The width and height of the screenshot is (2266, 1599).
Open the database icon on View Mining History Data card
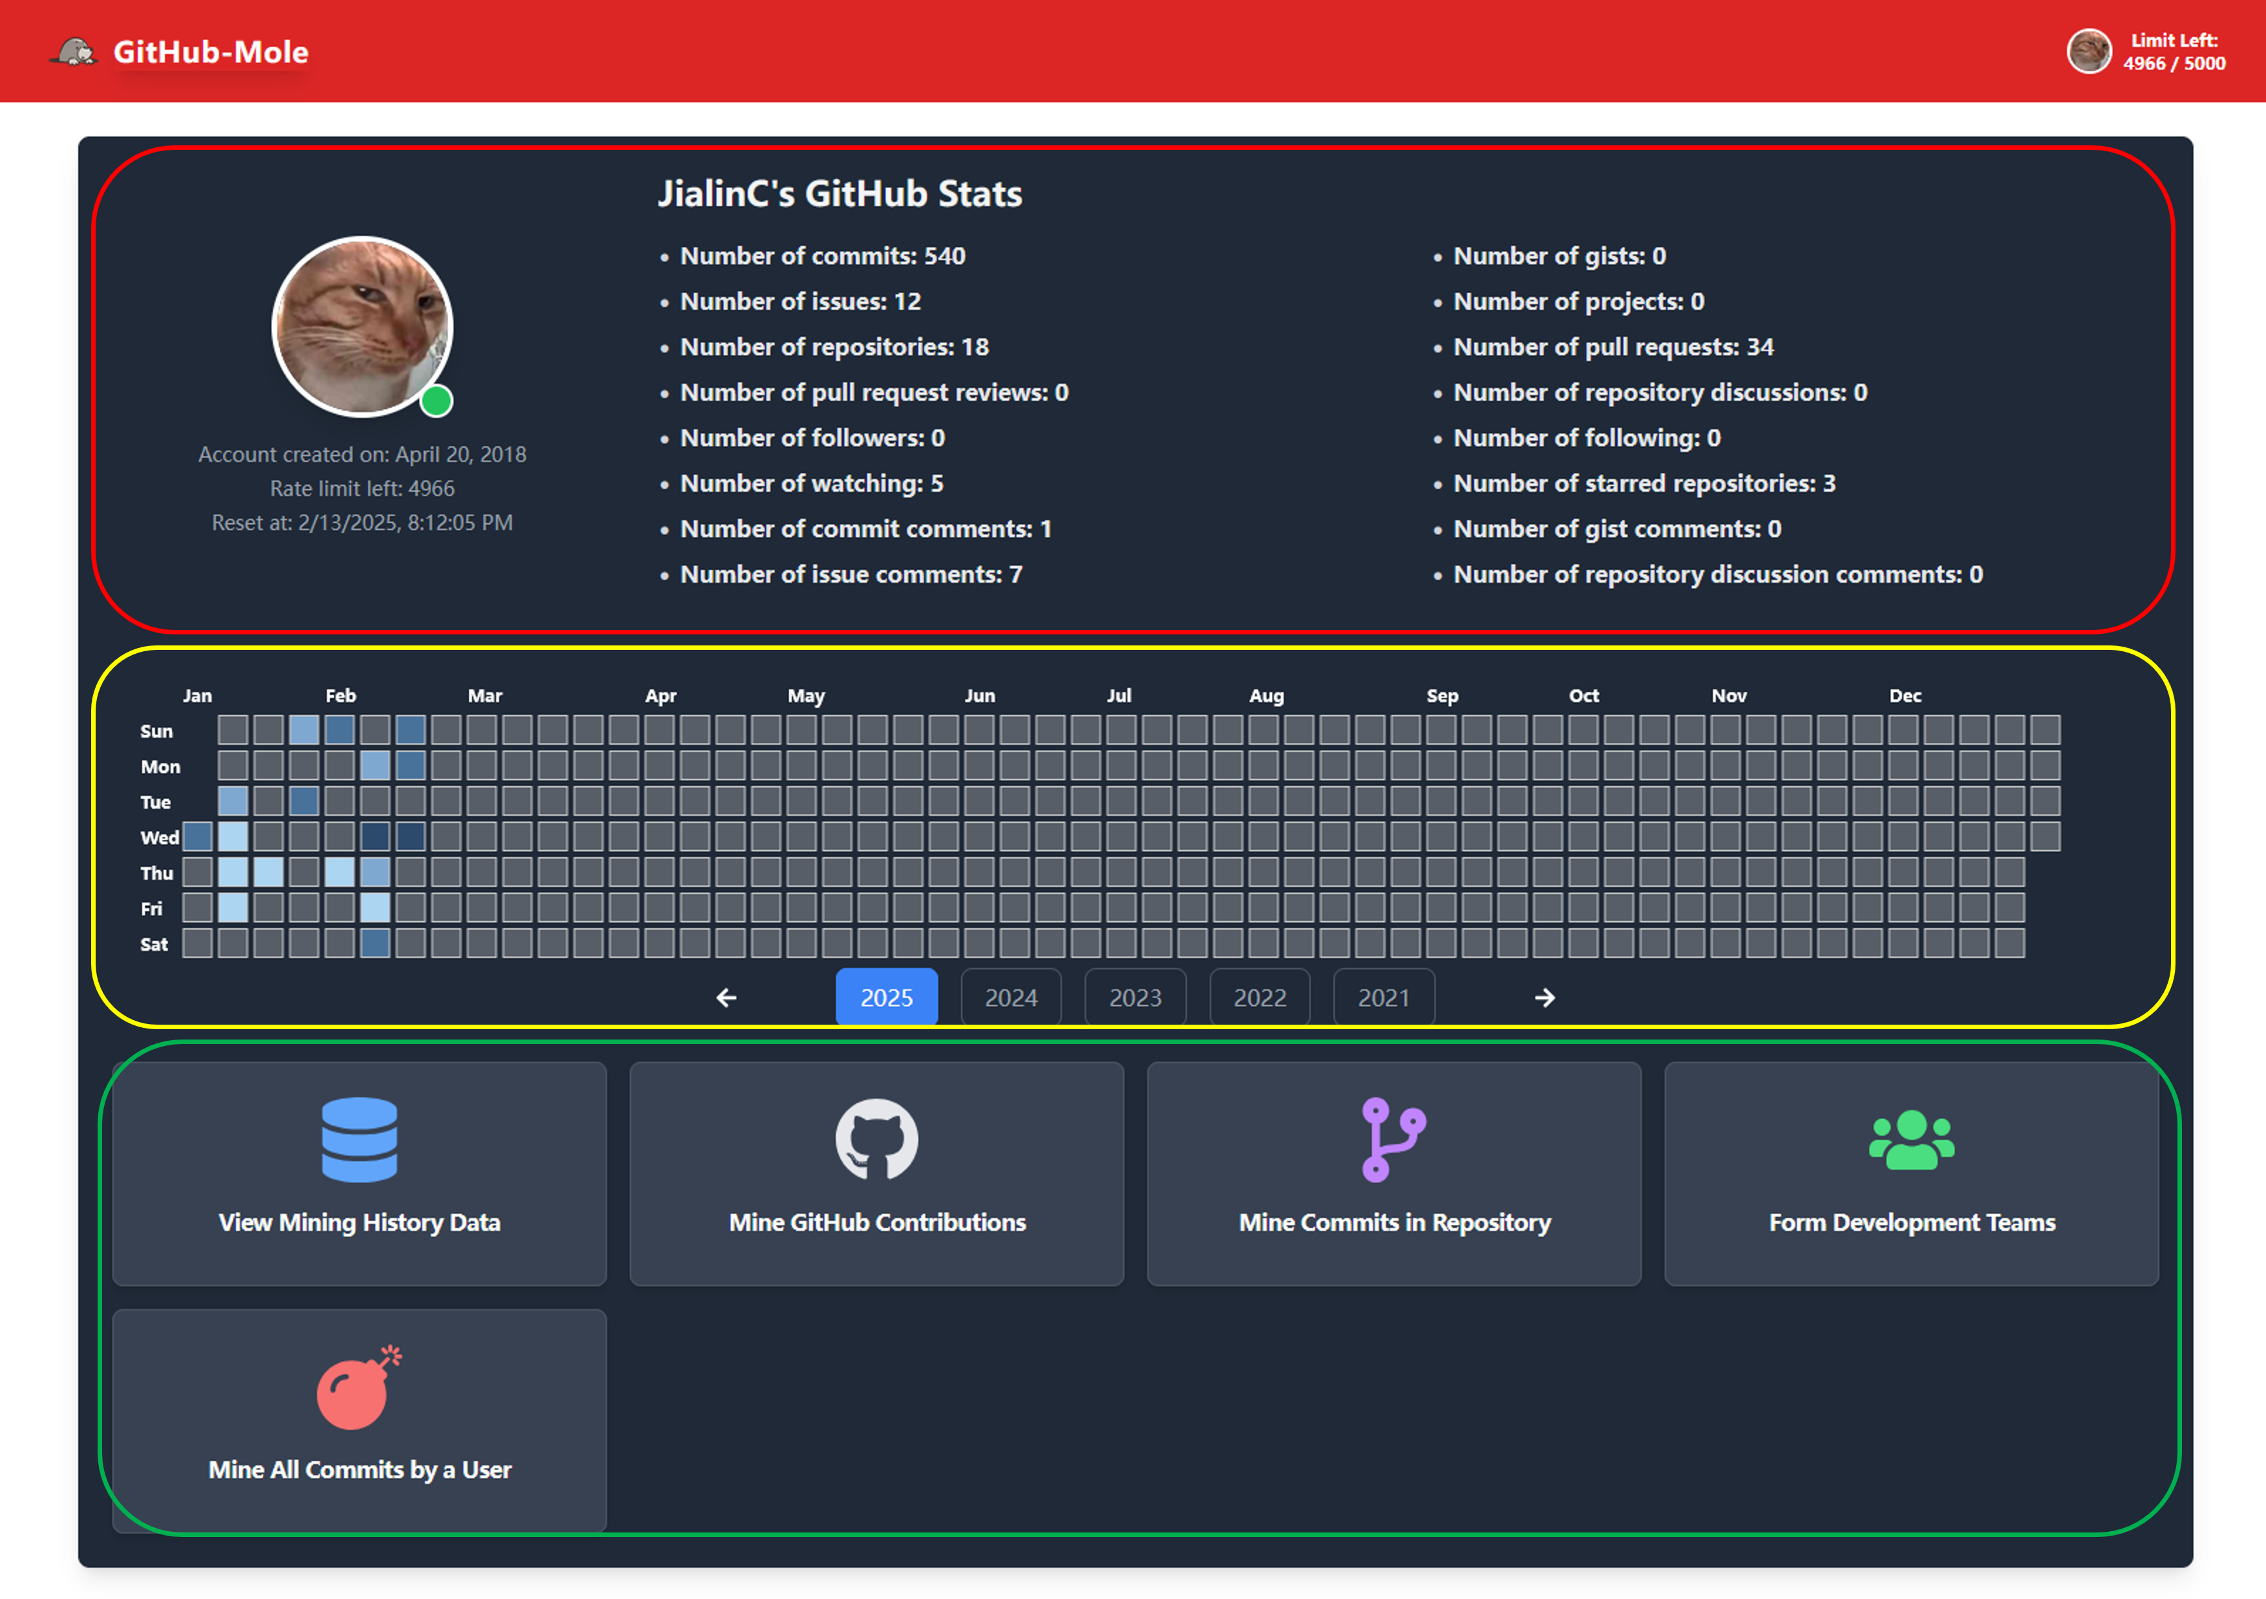click(x=359, y=1142)
